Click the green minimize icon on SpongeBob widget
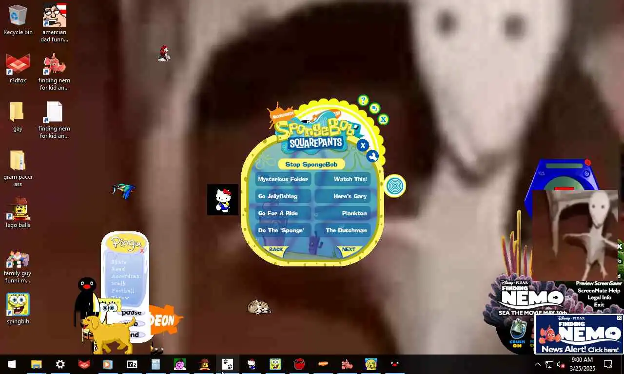This screenshot has height=374, width=624. click(374, 108)
